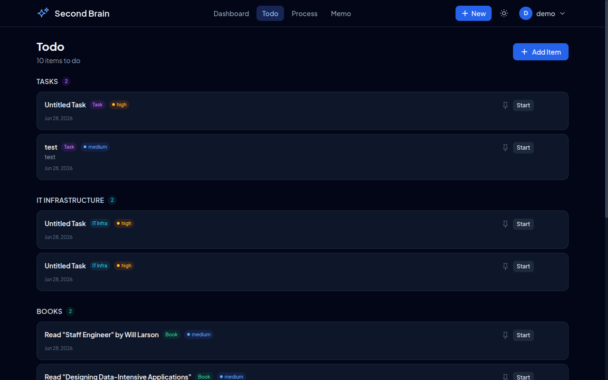
Task: Click the demo username label
Action: tap(546, 13)
